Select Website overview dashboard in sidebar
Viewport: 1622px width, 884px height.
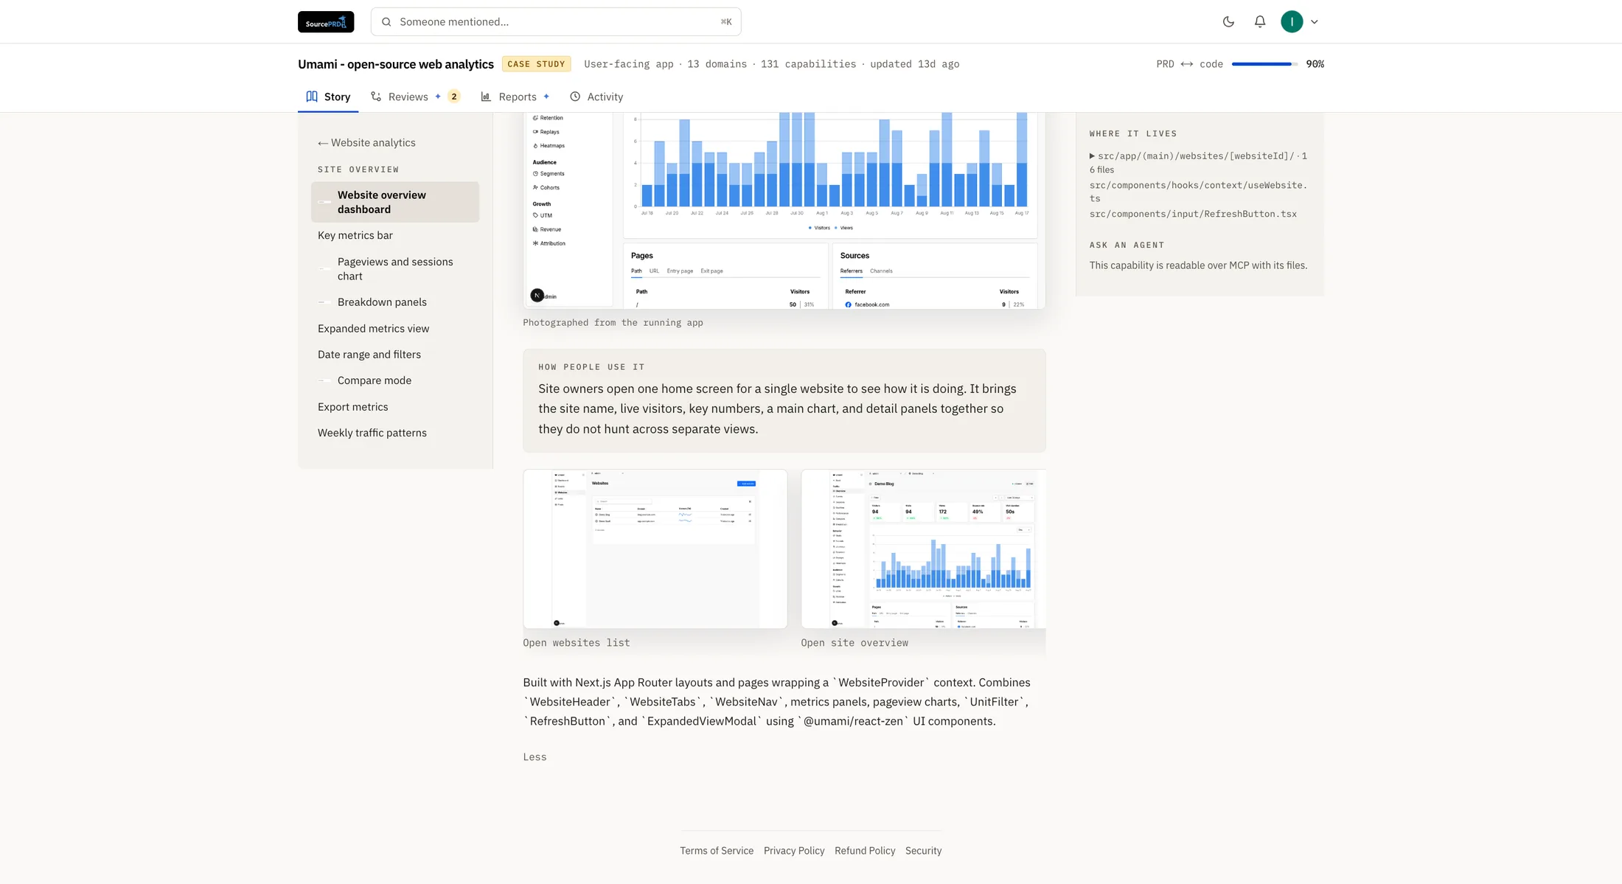(x=395, y=202)
